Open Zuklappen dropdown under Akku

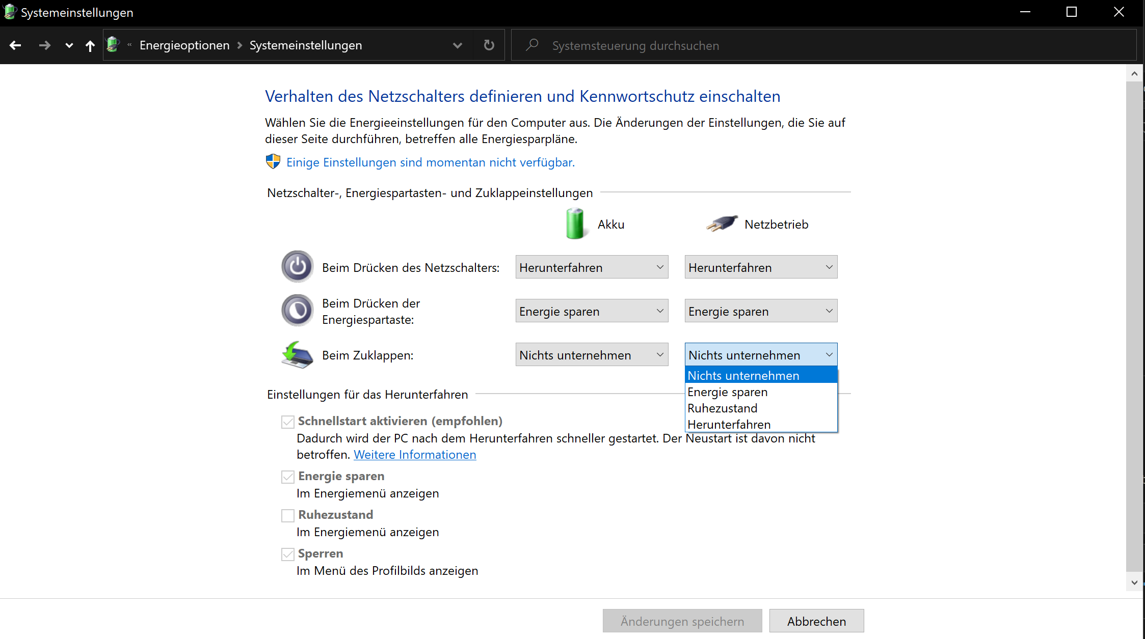592,355
